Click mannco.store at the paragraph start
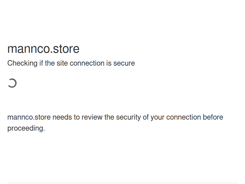This screenshot has height=184, width=245. (x=29, y=117)
